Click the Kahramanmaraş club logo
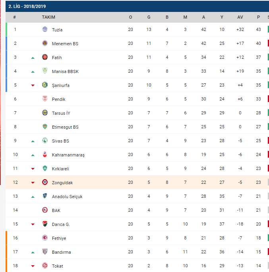Screen dimensions: 269x272 click(x=45, y=154)
